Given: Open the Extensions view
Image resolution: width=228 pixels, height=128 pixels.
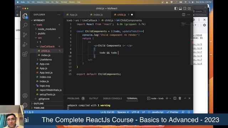Looking at the screenshot, I should click(x=25, y=54).
